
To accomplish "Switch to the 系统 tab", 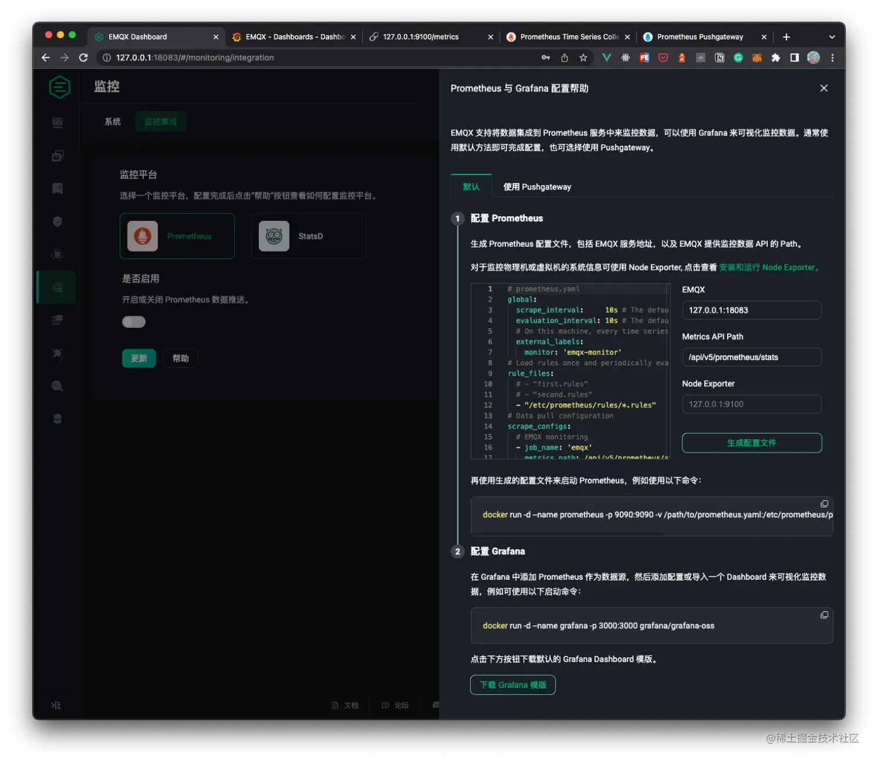I will [113, 121].
